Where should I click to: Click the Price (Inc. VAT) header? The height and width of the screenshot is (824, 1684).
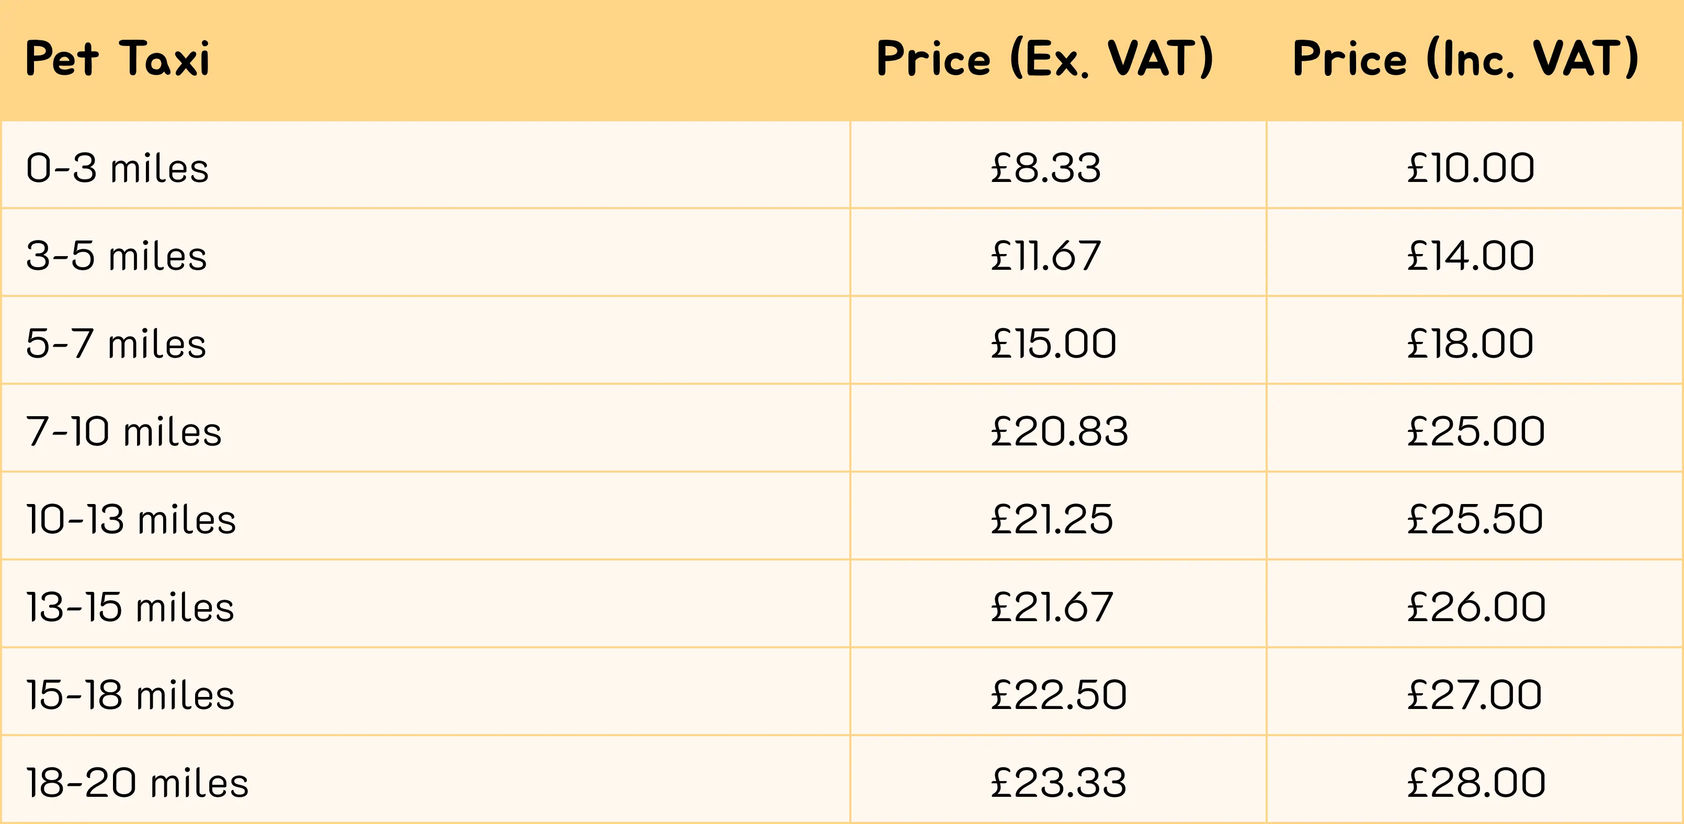(x=1465, y=59)
